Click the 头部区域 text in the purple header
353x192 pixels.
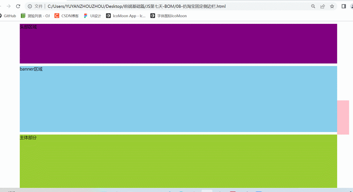[x=28, y=27]
